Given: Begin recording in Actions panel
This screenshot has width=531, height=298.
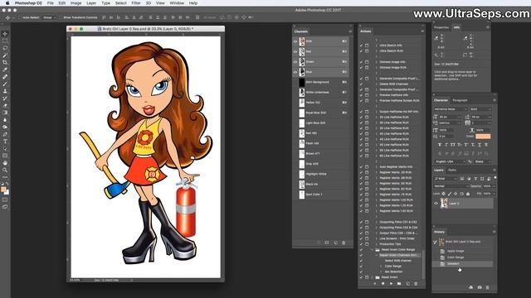Looking at the screenshot, I should [383, 284].
